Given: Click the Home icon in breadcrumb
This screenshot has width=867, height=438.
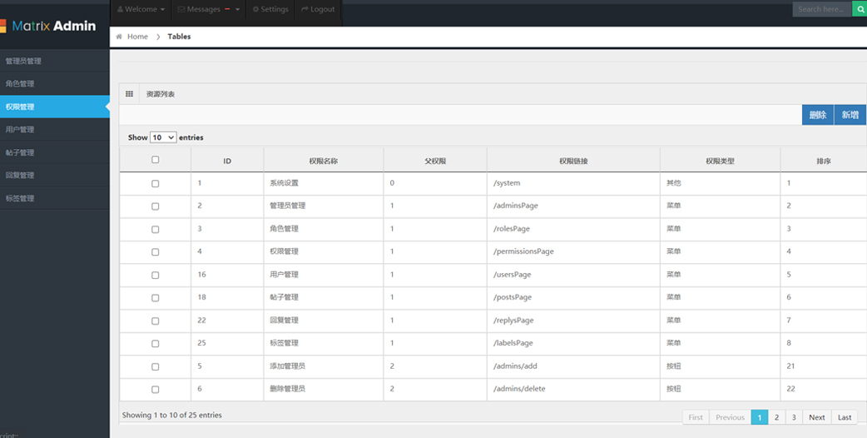Looking at the screenshot, I should (x=119, y=37).
